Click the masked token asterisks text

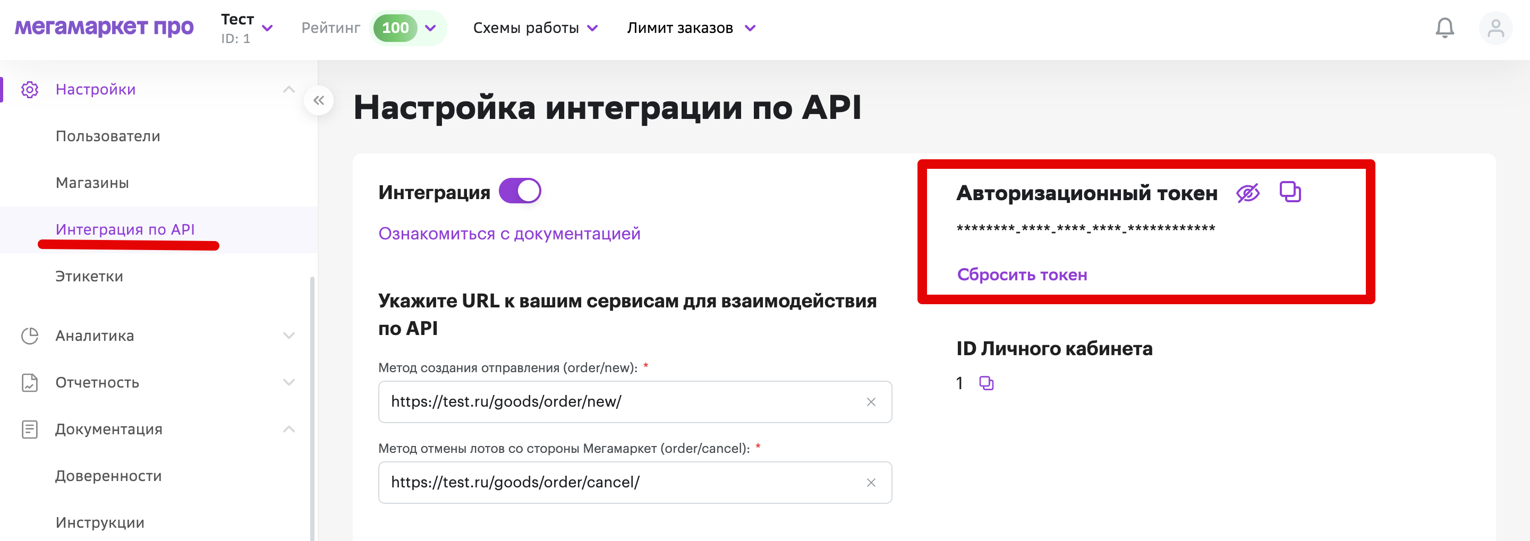point(1086,229)
